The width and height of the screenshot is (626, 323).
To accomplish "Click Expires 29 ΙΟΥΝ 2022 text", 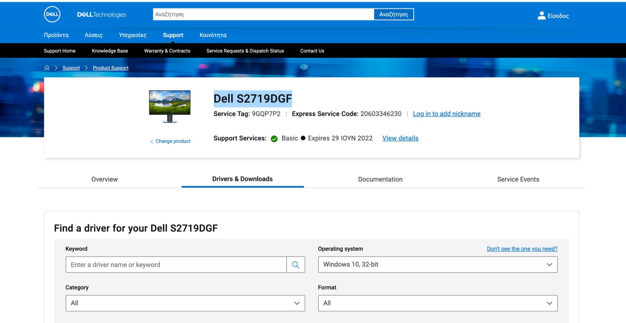I will pyautogui.click(x=340, y=138).
